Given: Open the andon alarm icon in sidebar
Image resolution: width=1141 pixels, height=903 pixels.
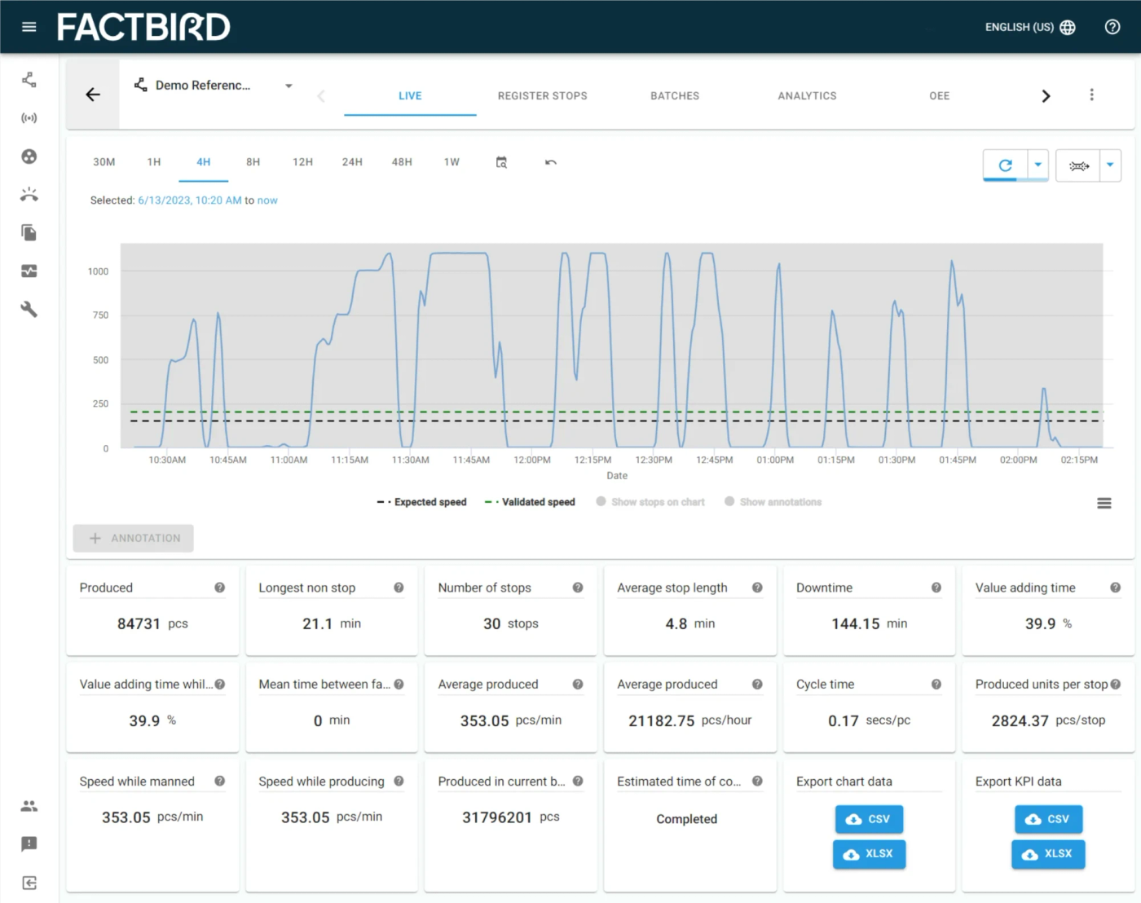Looking at the screenshot, I should click(29, 195).
